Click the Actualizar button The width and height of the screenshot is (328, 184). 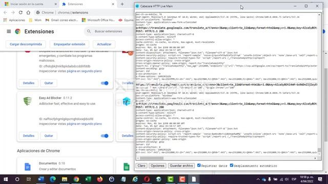(104, 44)
